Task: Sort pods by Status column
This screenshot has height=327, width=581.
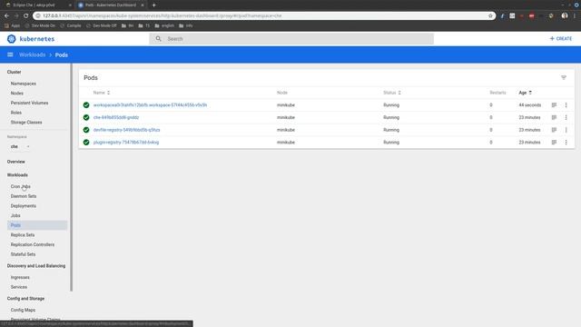Action: 392,93
